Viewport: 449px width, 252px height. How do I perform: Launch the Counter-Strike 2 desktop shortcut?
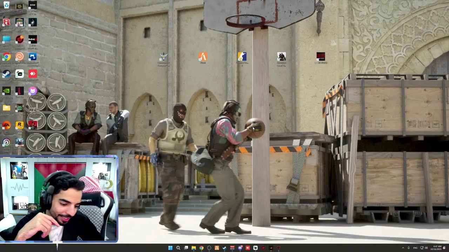[242, 59]
